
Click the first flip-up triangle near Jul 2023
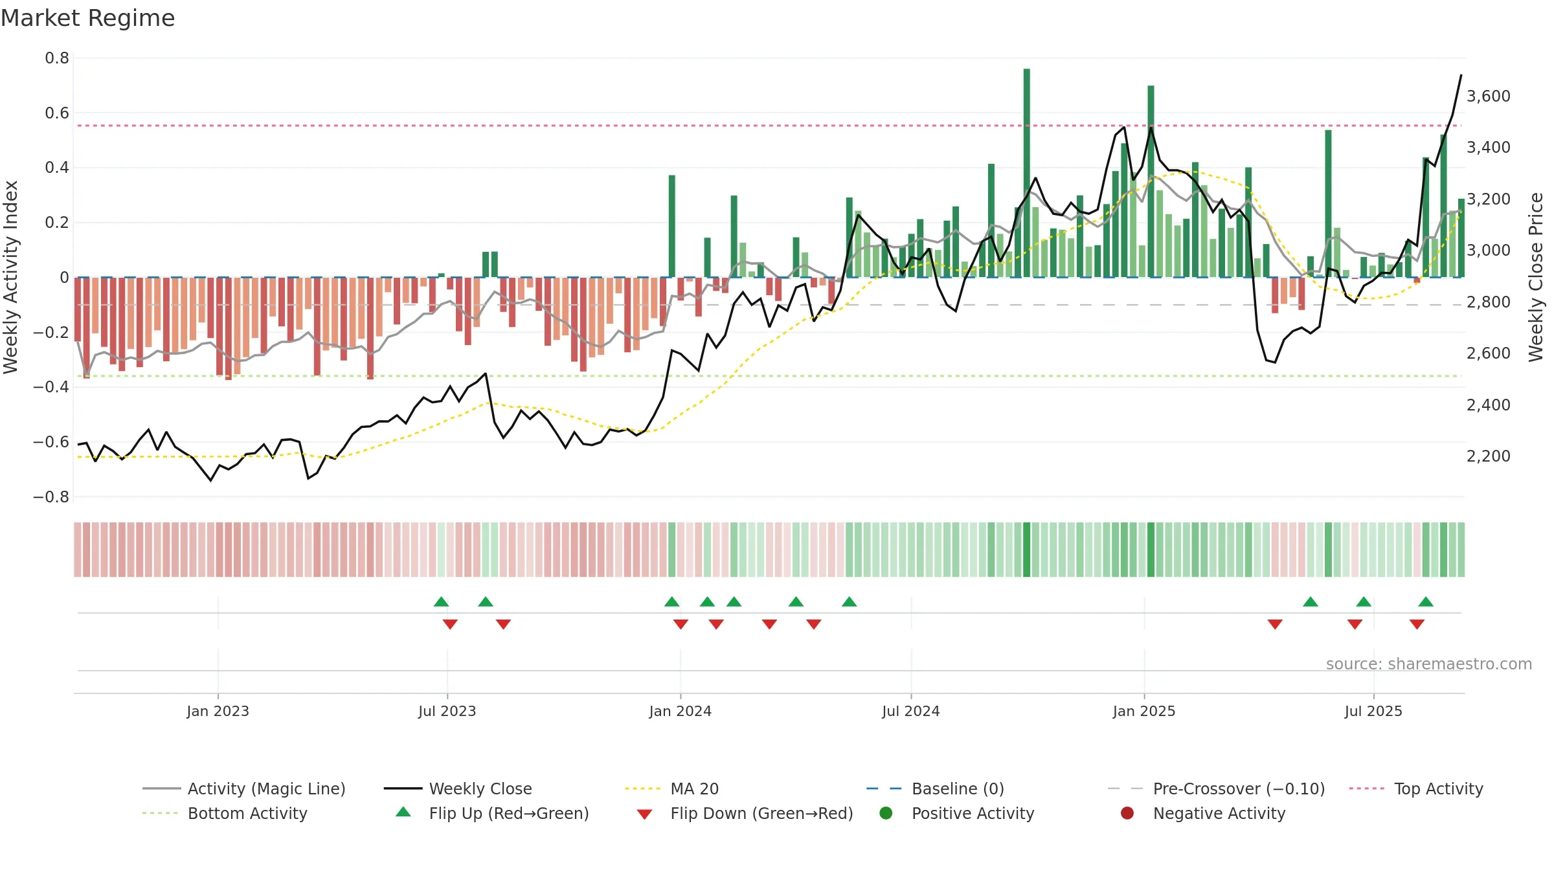tap(441, 602)
